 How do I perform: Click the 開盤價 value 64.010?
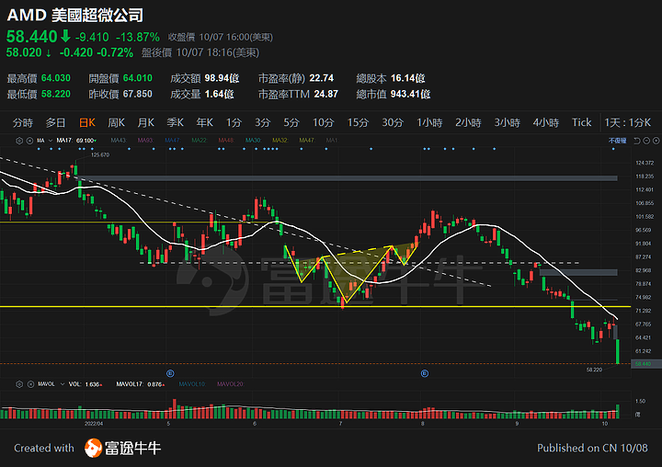pos(138,78)
